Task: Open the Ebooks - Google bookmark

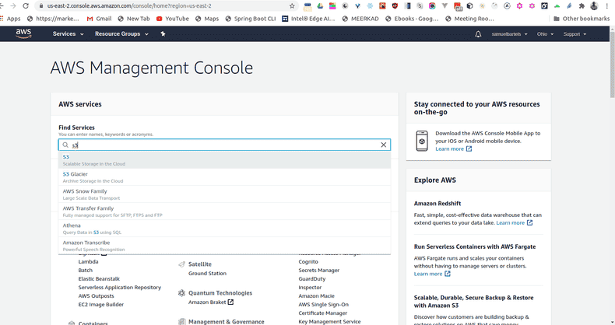Action: 412,19
